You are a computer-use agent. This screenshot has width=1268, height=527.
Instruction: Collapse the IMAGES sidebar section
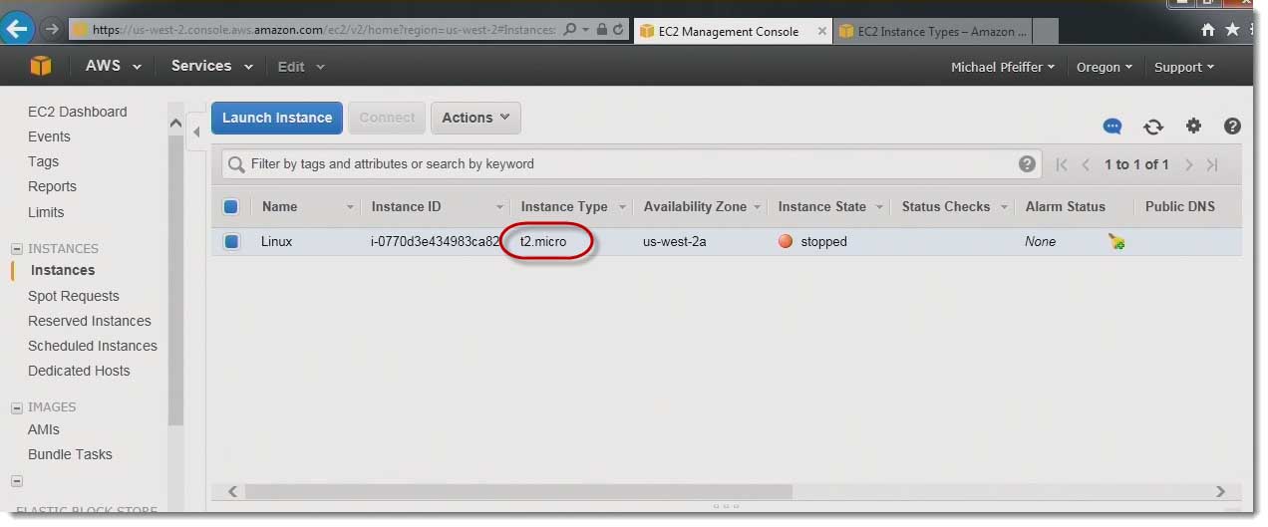17,407
